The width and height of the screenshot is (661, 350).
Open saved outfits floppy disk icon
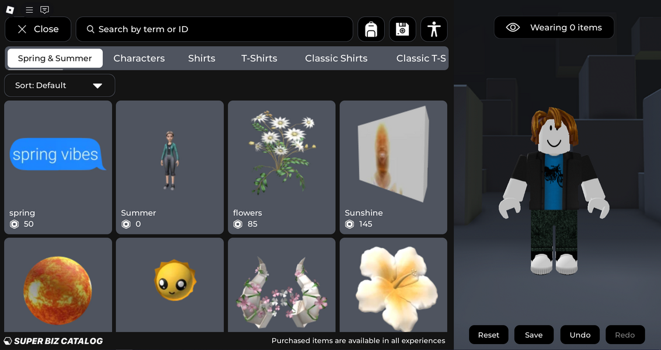(402, 29)
